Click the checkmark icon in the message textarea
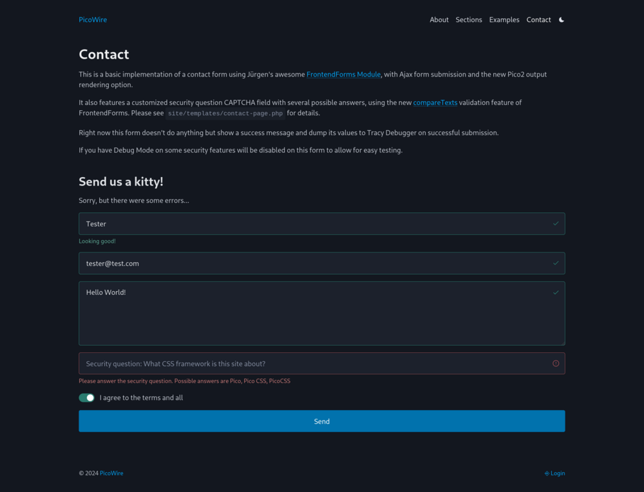Image resolution: width=644 pixels, height=492 pixels. pyautogui.click(x=555, y=292)
